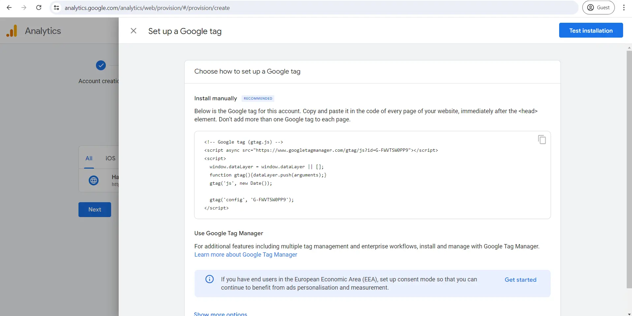Viewport: 632px width, 316px height.
Task: Click the scrollbar up arrow
Action: [x=629, y=47]
